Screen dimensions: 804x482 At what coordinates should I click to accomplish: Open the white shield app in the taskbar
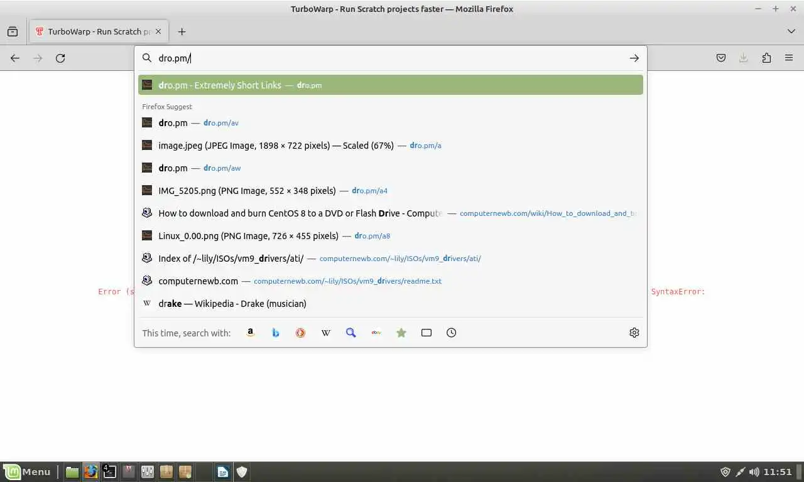(x=242, y=472)
